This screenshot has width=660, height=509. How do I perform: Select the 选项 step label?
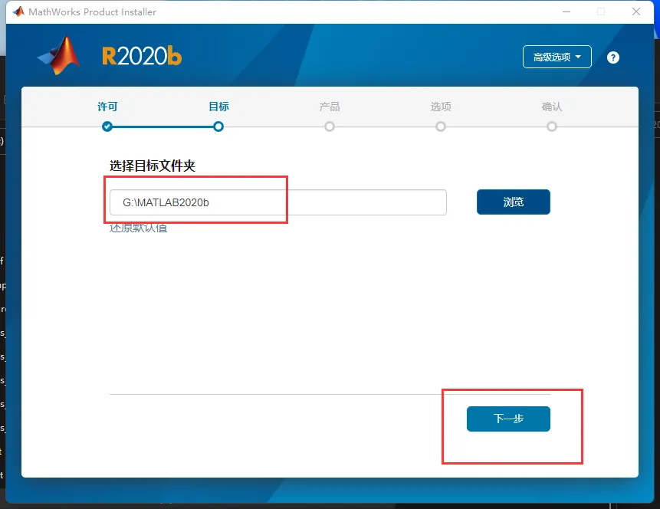(x=441, y=107)
